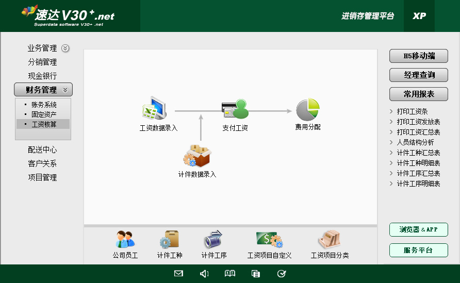The width and height of the screenshot is (460, 283).
Task: Select the 账务系统 tree item
Action: click(44, 105)
